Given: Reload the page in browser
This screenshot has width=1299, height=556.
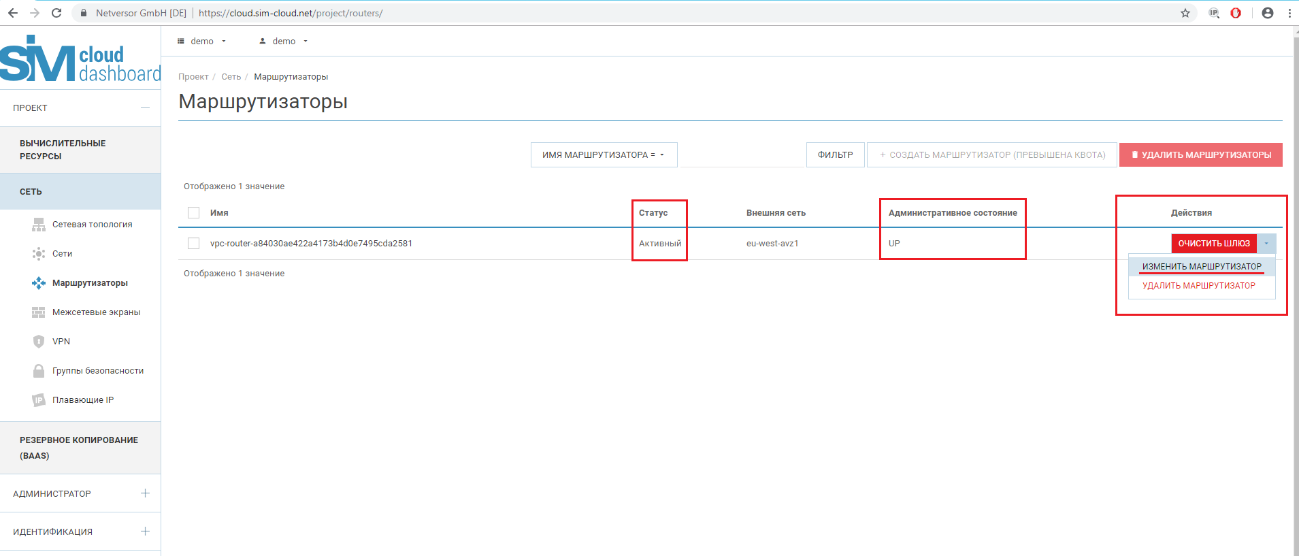Looking at the screenshot, I should click(x=56, y=13).
